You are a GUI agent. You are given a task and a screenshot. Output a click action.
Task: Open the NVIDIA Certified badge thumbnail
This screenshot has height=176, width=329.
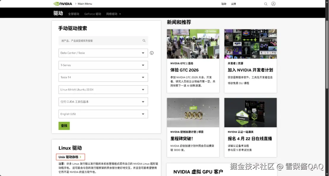coord(250,112)
